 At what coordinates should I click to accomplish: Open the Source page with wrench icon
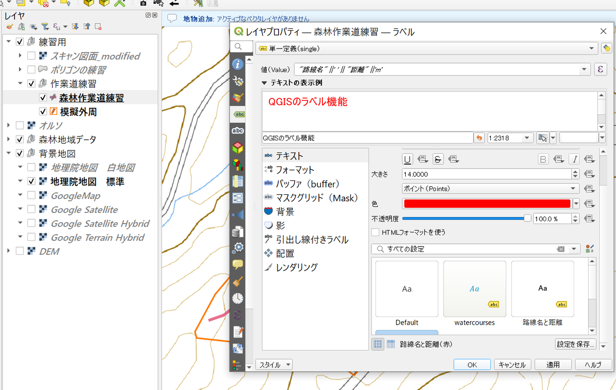(238, 81)
